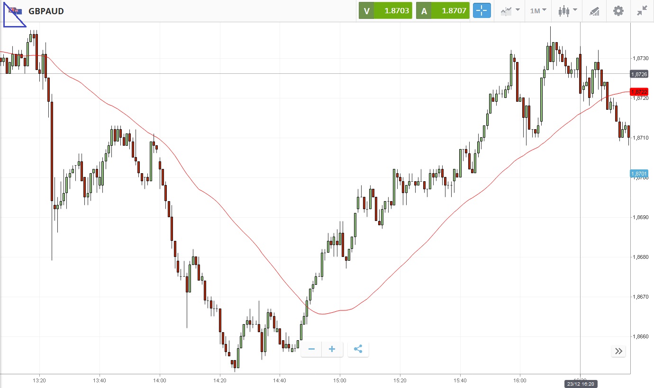Click the V sell button at 1.8703
The image size is (654, 388).
pyautogui.click(x=385, y=11)
